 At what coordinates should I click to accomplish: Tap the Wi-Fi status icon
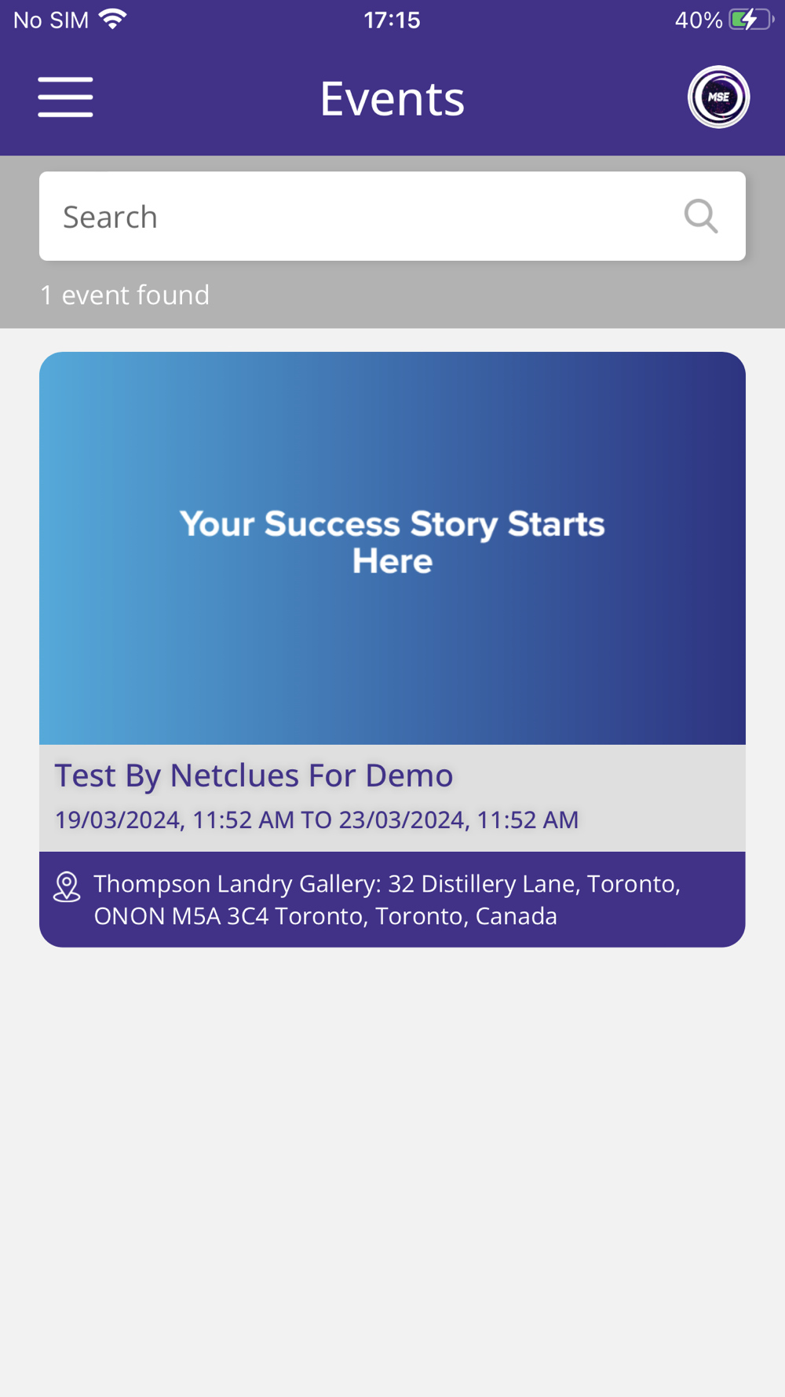(x=113, y=19)
